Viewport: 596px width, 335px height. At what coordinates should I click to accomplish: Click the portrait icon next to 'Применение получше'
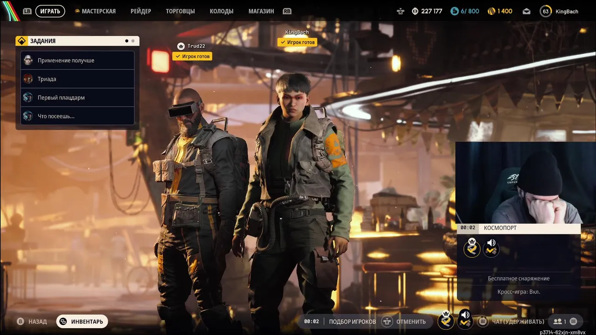pos(28,60)
